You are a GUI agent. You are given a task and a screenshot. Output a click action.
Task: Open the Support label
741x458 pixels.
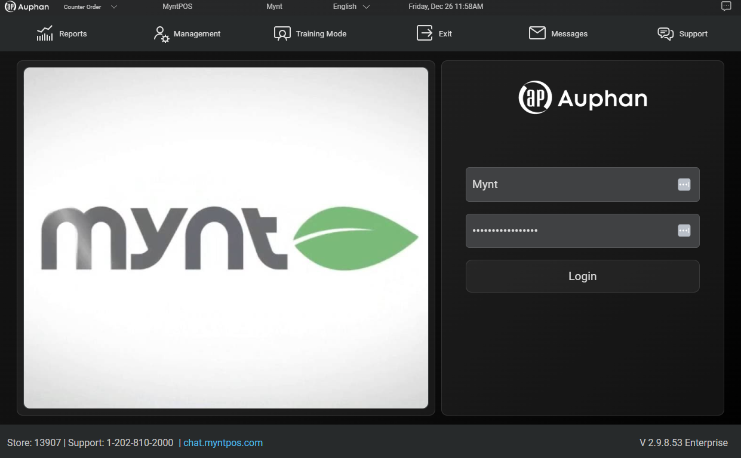(693, 34)
